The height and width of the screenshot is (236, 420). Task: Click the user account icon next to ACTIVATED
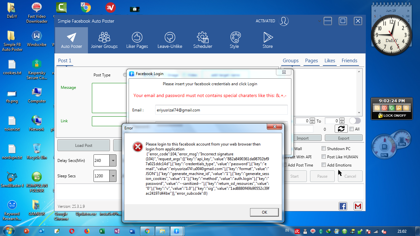point(283,21)
